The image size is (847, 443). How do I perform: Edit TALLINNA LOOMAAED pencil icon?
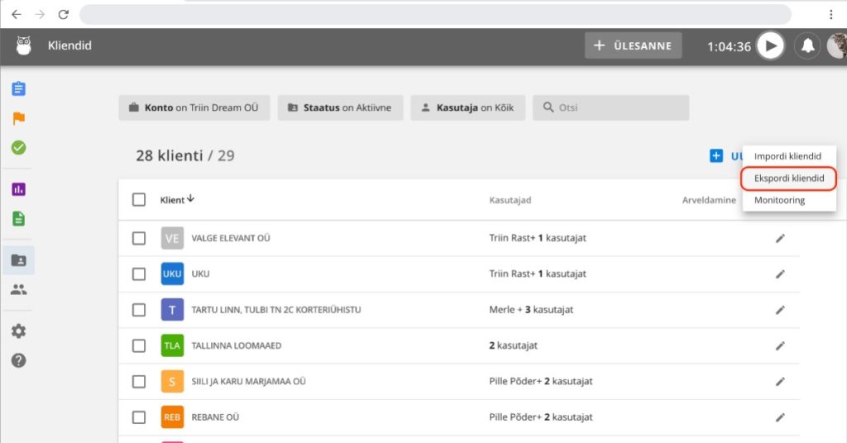pos(780,345)
